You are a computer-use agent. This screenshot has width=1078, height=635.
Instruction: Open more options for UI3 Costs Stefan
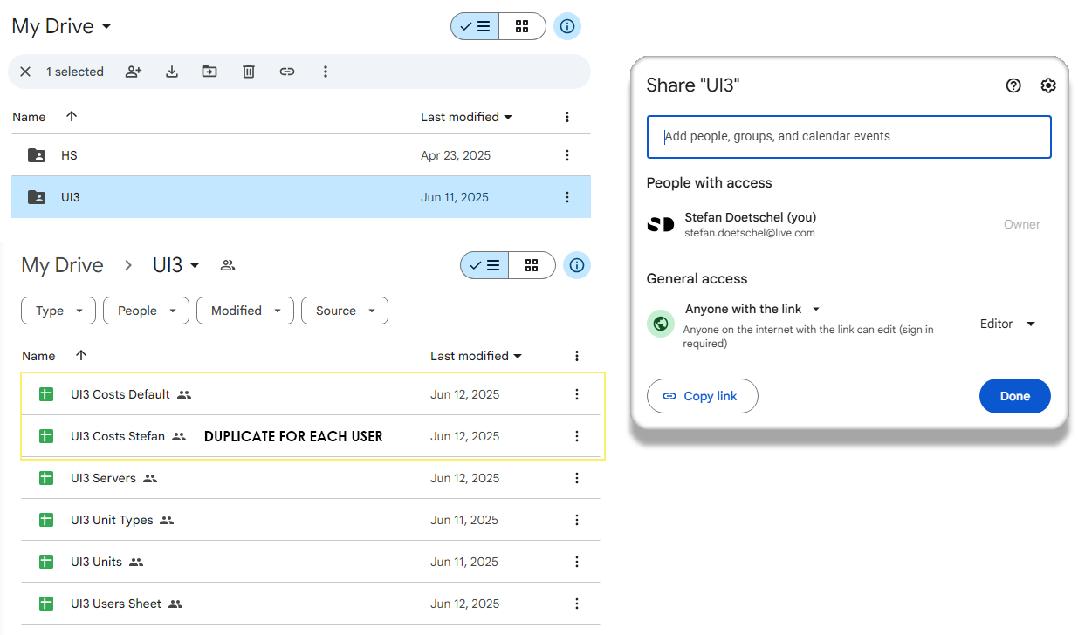tap(577, 436)
